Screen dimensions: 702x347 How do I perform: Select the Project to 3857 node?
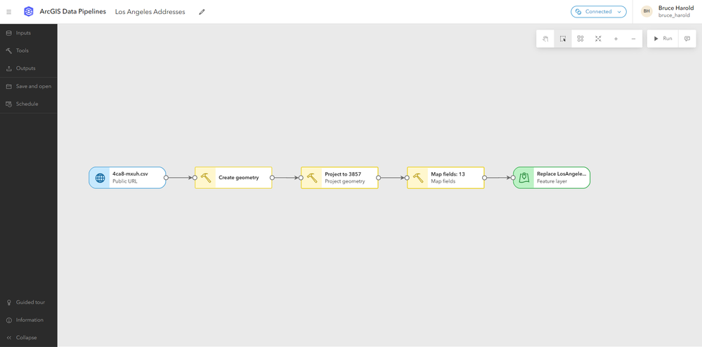click(339, 178)
